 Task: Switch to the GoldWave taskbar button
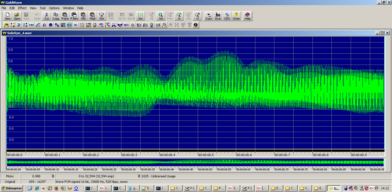click(x=334, y=188)
